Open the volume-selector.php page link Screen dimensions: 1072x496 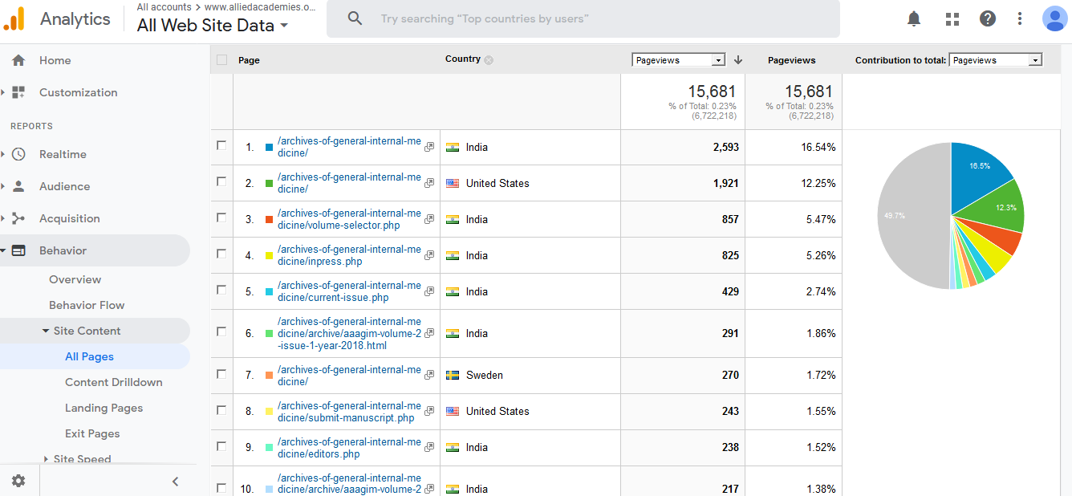click(x=348, y=219)
